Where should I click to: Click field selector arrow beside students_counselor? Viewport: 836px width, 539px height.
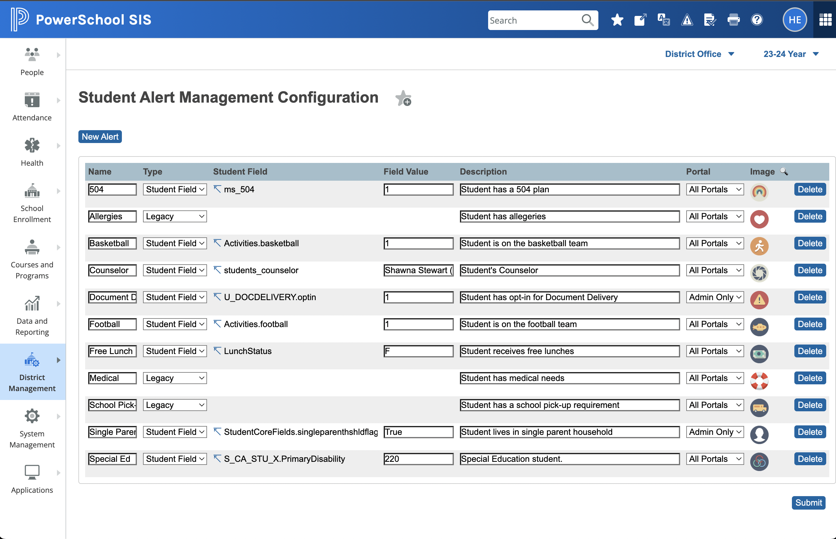pyautogui.click(x=217, y=270)
